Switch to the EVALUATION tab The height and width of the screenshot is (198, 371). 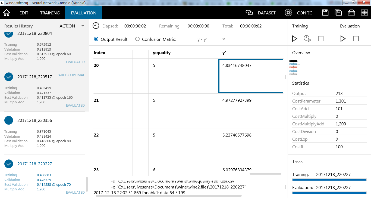(x=84, y=13)
